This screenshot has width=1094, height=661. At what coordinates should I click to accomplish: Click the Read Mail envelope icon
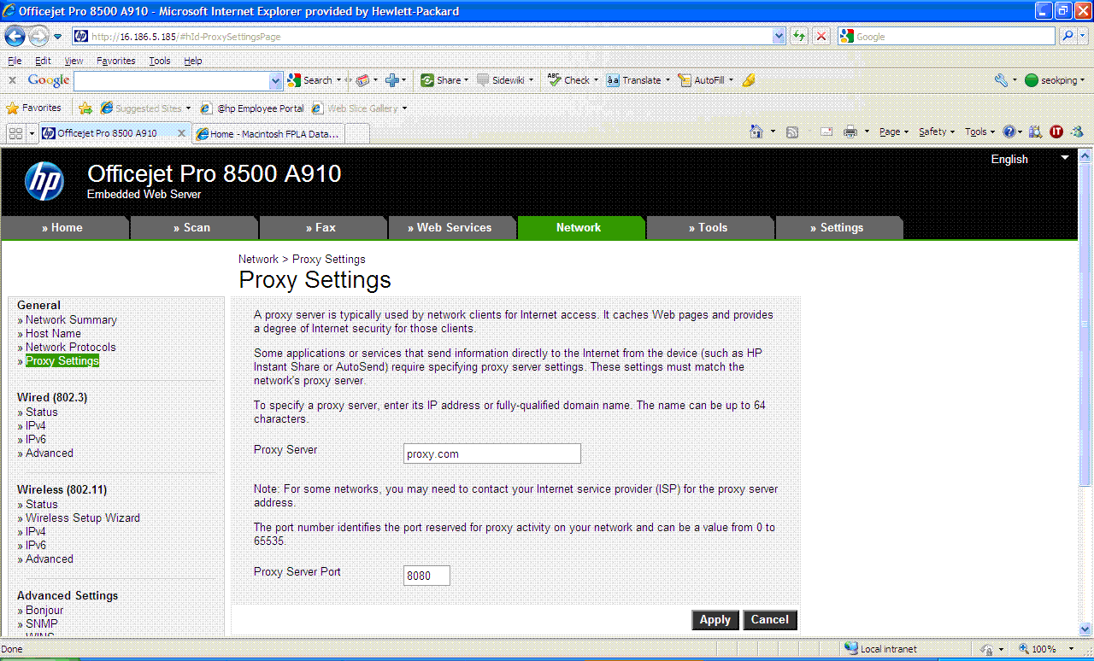tap(826, 132)
